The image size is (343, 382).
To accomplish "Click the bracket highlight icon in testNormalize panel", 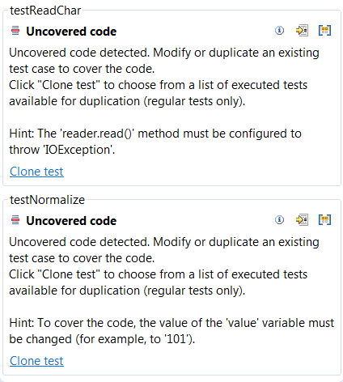I will [x=324, y=220].
